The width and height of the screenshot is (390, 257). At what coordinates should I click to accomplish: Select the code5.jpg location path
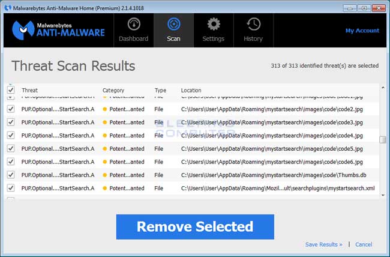(x=272, y=149)
